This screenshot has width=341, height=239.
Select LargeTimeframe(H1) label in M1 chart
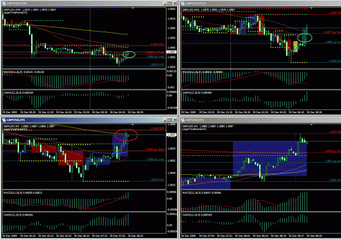194,129
